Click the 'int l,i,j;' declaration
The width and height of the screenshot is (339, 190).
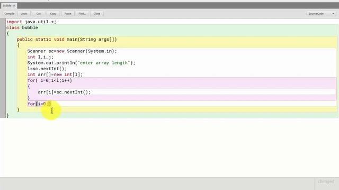click(40, 57)
